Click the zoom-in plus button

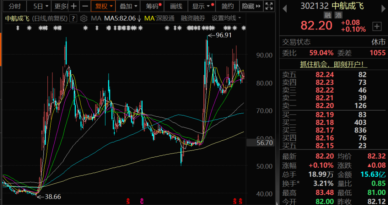(x=74, y=6)
